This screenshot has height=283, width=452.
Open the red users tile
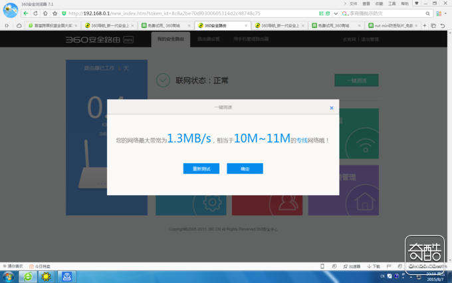click(267, 205)
